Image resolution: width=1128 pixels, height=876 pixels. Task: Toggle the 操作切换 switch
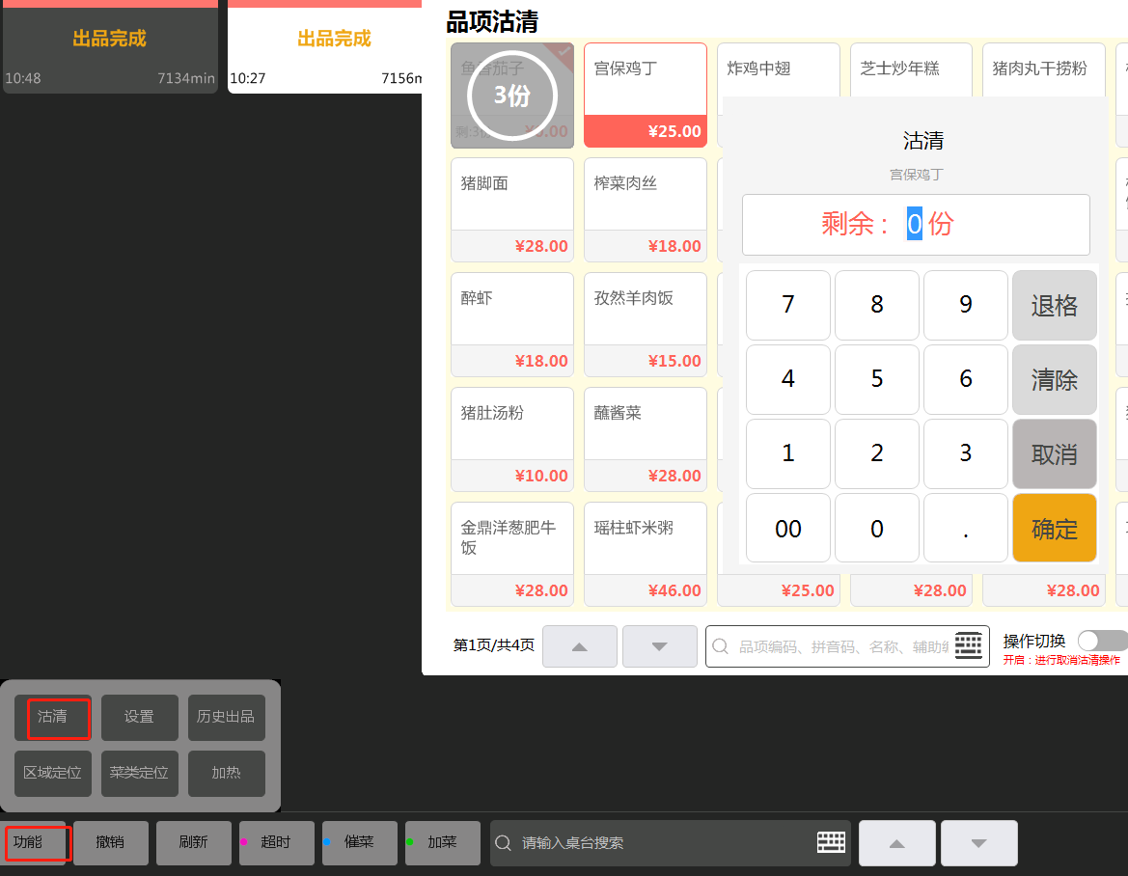1102,640
